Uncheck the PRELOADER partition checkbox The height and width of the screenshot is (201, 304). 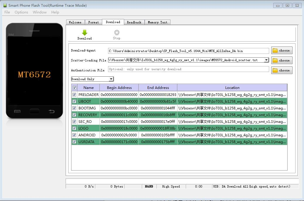(74, 95)
